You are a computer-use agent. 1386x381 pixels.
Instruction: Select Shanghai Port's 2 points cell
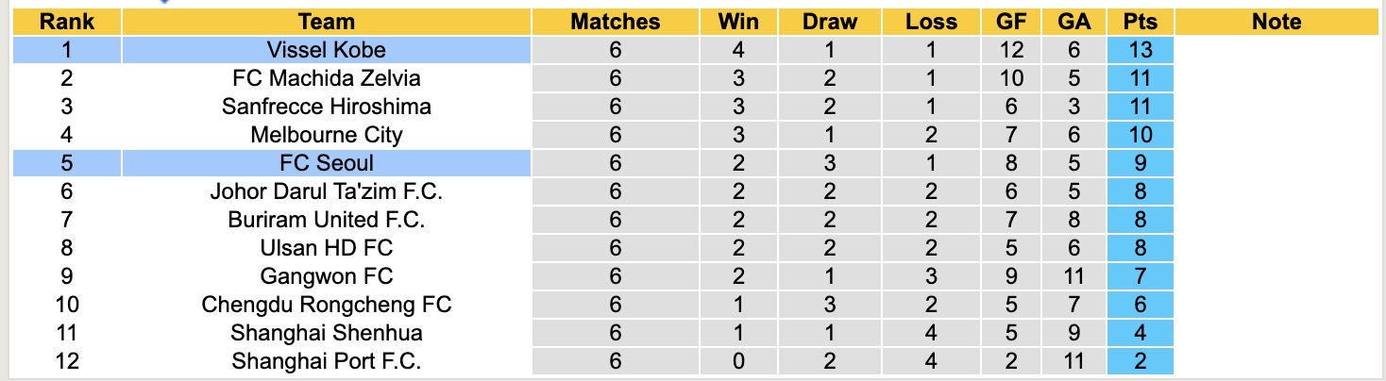[1141, 361]
